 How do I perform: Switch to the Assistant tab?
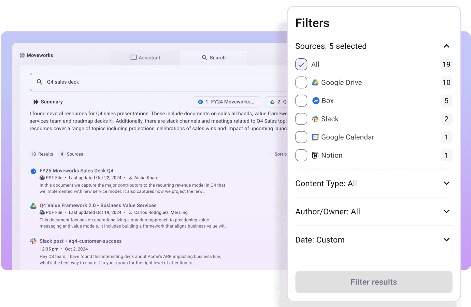point(145,58)
